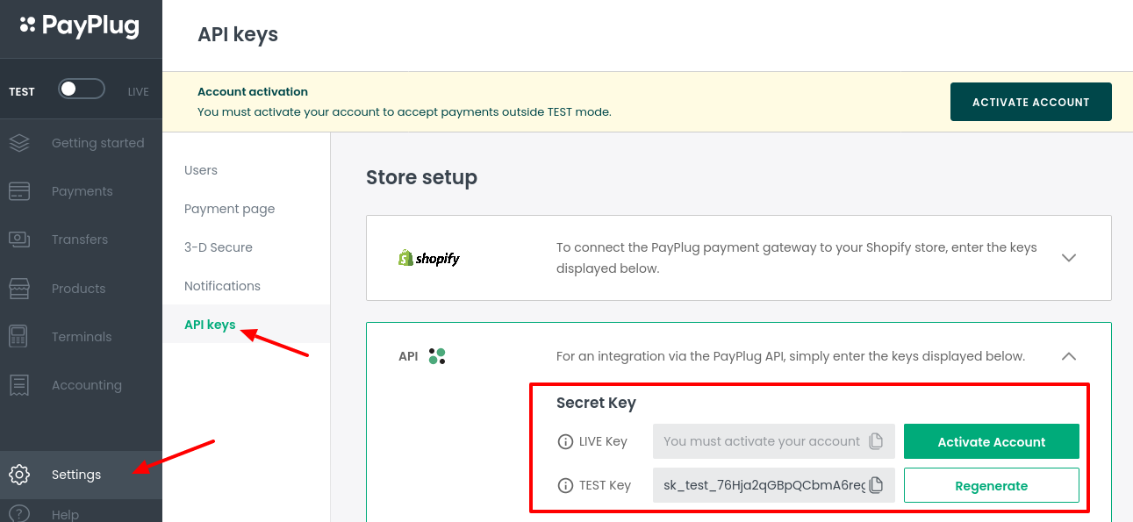Open the Users settings page
The width and height of the screenshot is (1133, 522).
pyautogui.click(x=200, y=169)
